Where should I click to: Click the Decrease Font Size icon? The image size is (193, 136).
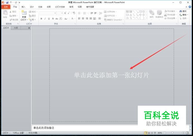pyautogui.click(x=69, y=13)
